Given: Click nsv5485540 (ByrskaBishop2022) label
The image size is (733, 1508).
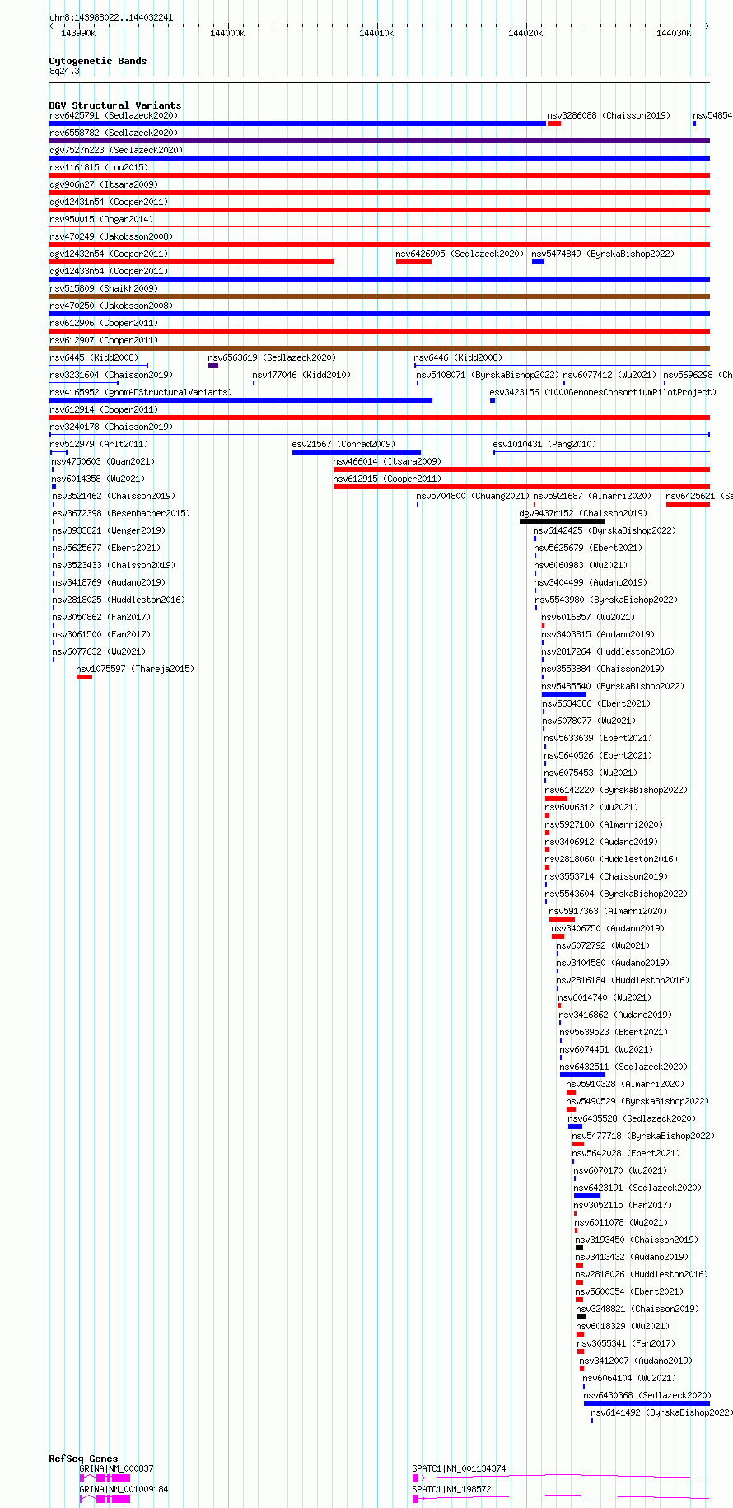Looking at the screenshot, I should (x=613, y=686).
